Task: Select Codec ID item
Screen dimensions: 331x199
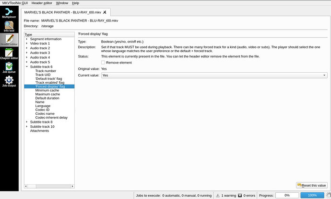Action: point(42,110)
